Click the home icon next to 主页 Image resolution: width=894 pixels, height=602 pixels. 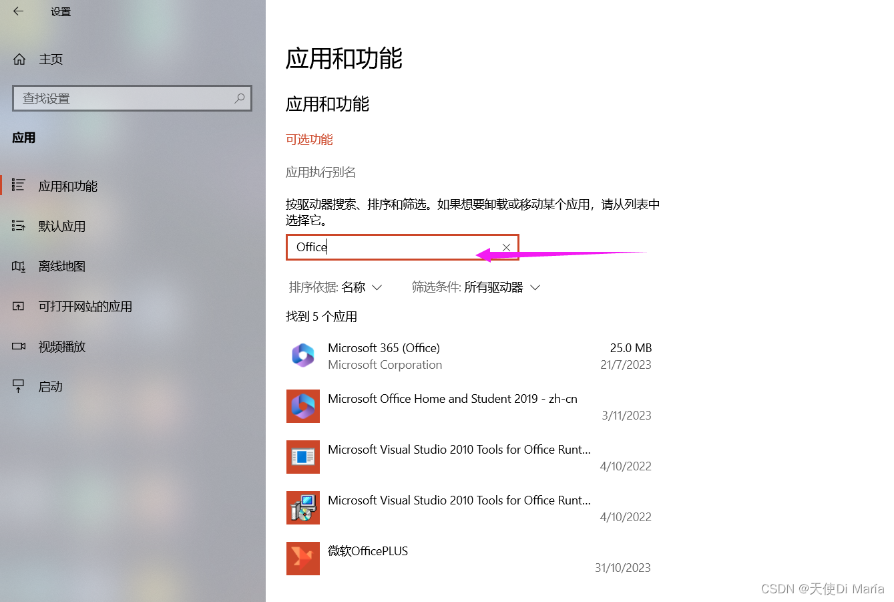coord(19,59)
